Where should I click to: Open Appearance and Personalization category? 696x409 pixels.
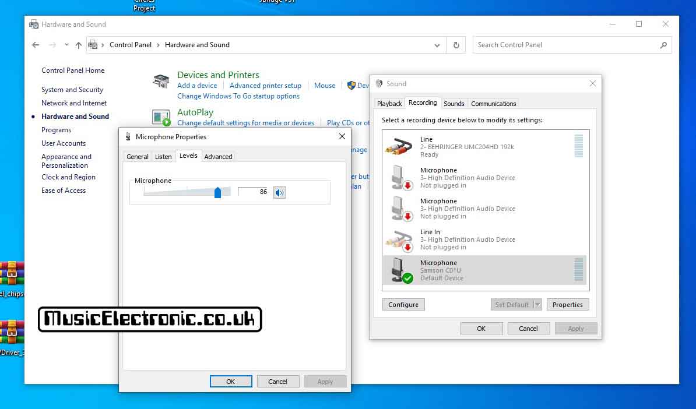(66, 161)
